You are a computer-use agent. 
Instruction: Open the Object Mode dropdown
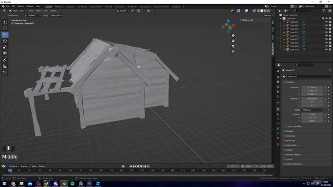18,11
